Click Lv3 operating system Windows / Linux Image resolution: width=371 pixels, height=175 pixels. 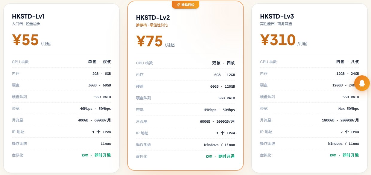[x=343, y=144]
